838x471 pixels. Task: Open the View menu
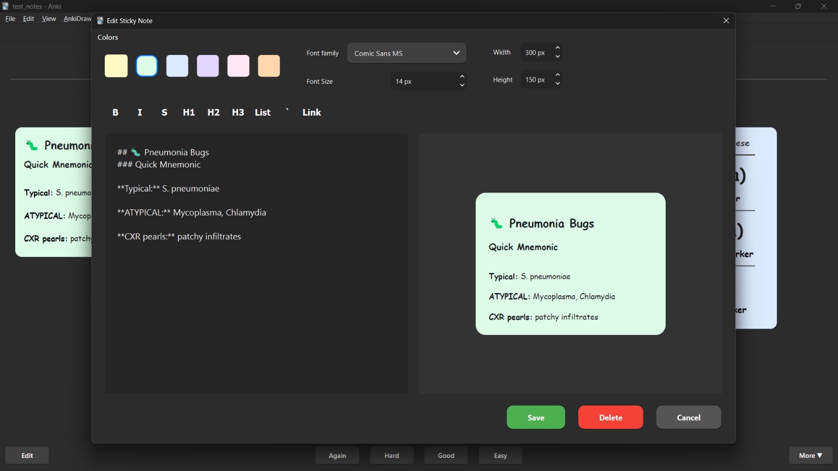click(49, 19)
